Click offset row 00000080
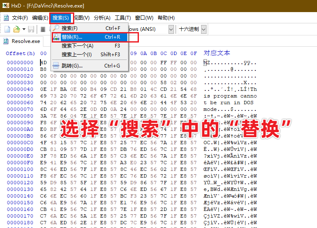The image size is (317, 228). (20, 116)
